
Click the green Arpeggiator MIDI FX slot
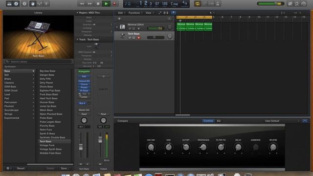[x=84, y=71]
